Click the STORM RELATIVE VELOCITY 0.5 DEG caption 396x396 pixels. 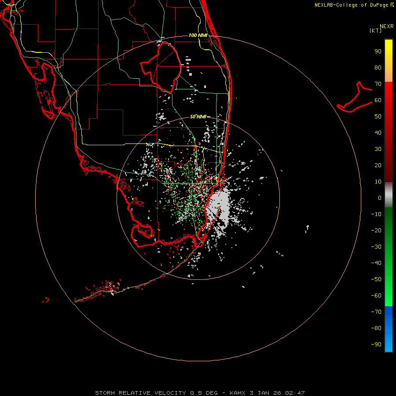tap(156, 393)
